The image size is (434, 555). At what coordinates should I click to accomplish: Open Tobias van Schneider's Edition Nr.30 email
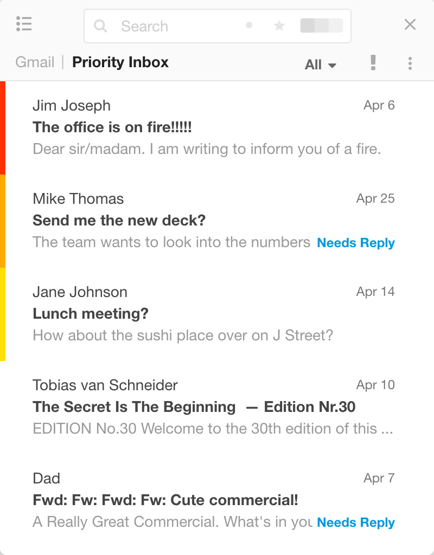pos(214,407)
